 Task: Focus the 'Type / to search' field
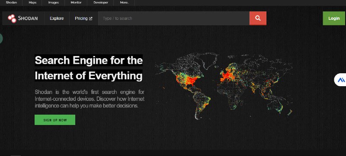174,18
